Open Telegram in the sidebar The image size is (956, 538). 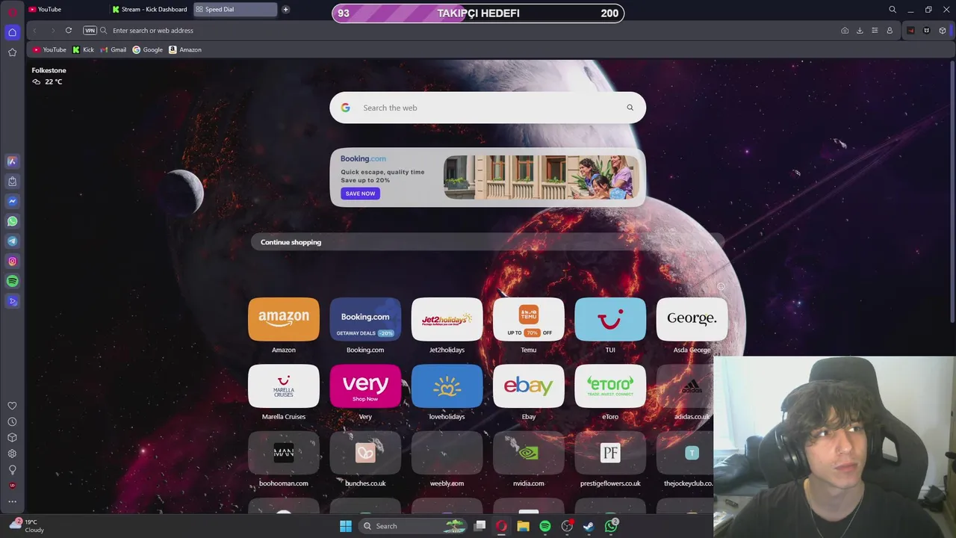click(x=12, y=241)
